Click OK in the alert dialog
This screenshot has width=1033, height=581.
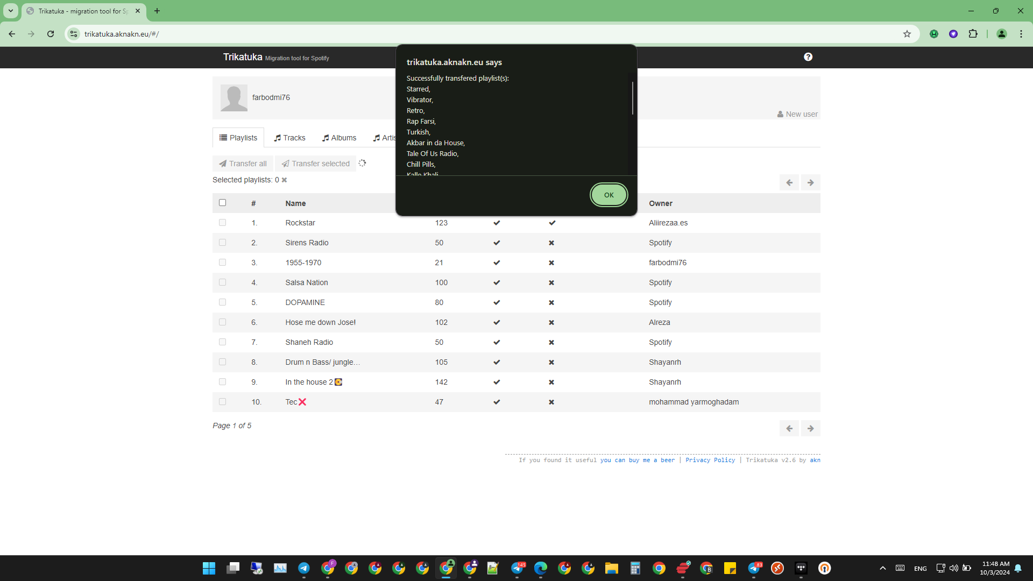click(x=609, y=195)
